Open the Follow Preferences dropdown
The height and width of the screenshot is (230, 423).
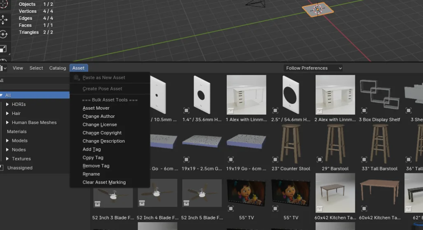[313, 68]
